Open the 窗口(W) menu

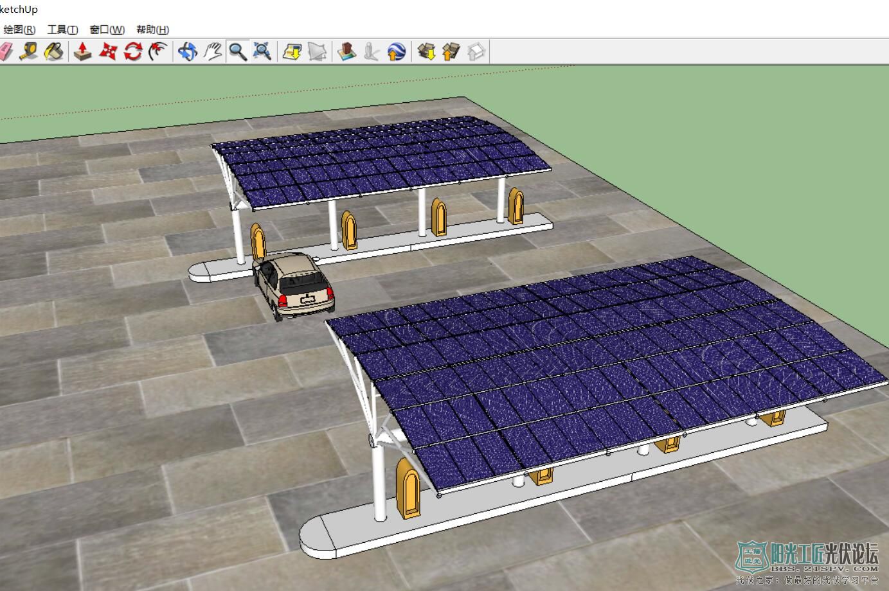point(107,30)
